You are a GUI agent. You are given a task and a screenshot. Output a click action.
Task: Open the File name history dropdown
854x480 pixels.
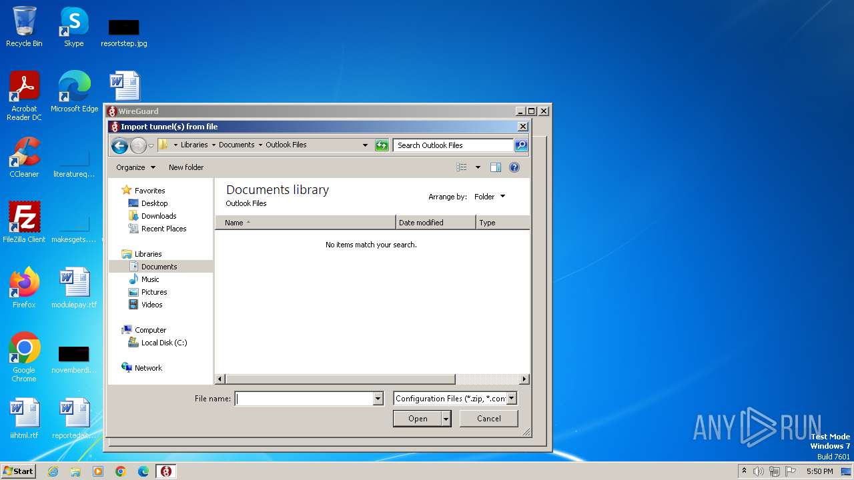(378, 399)
